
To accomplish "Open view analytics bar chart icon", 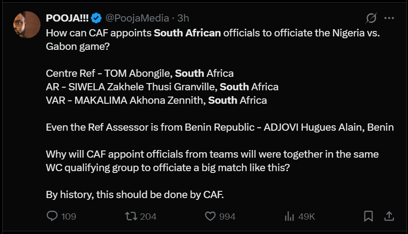I will coord(289,216).
